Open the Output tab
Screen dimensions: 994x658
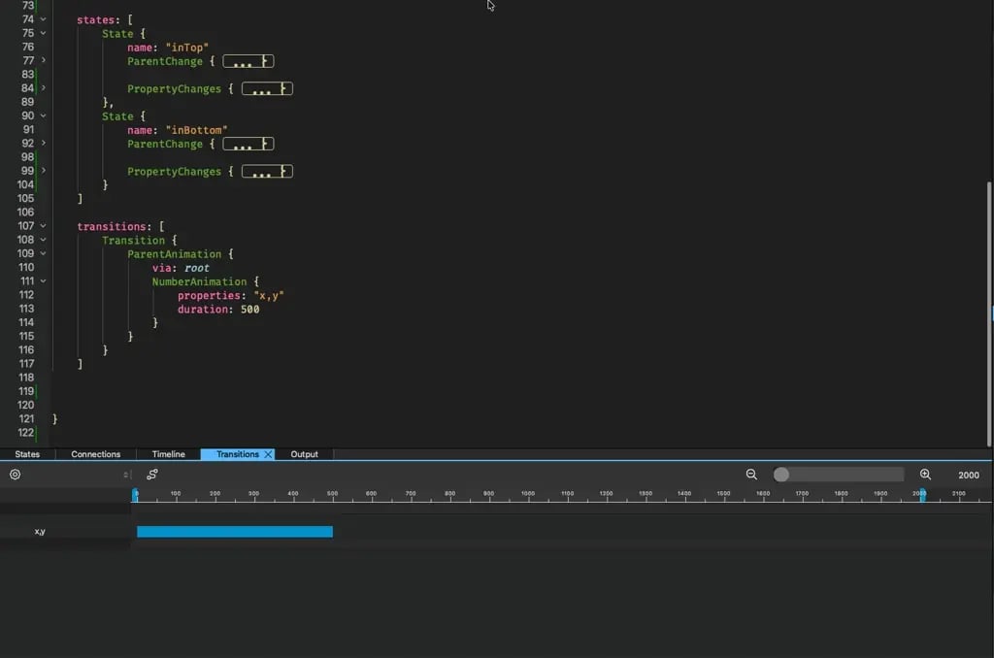(x=305, y=453)
